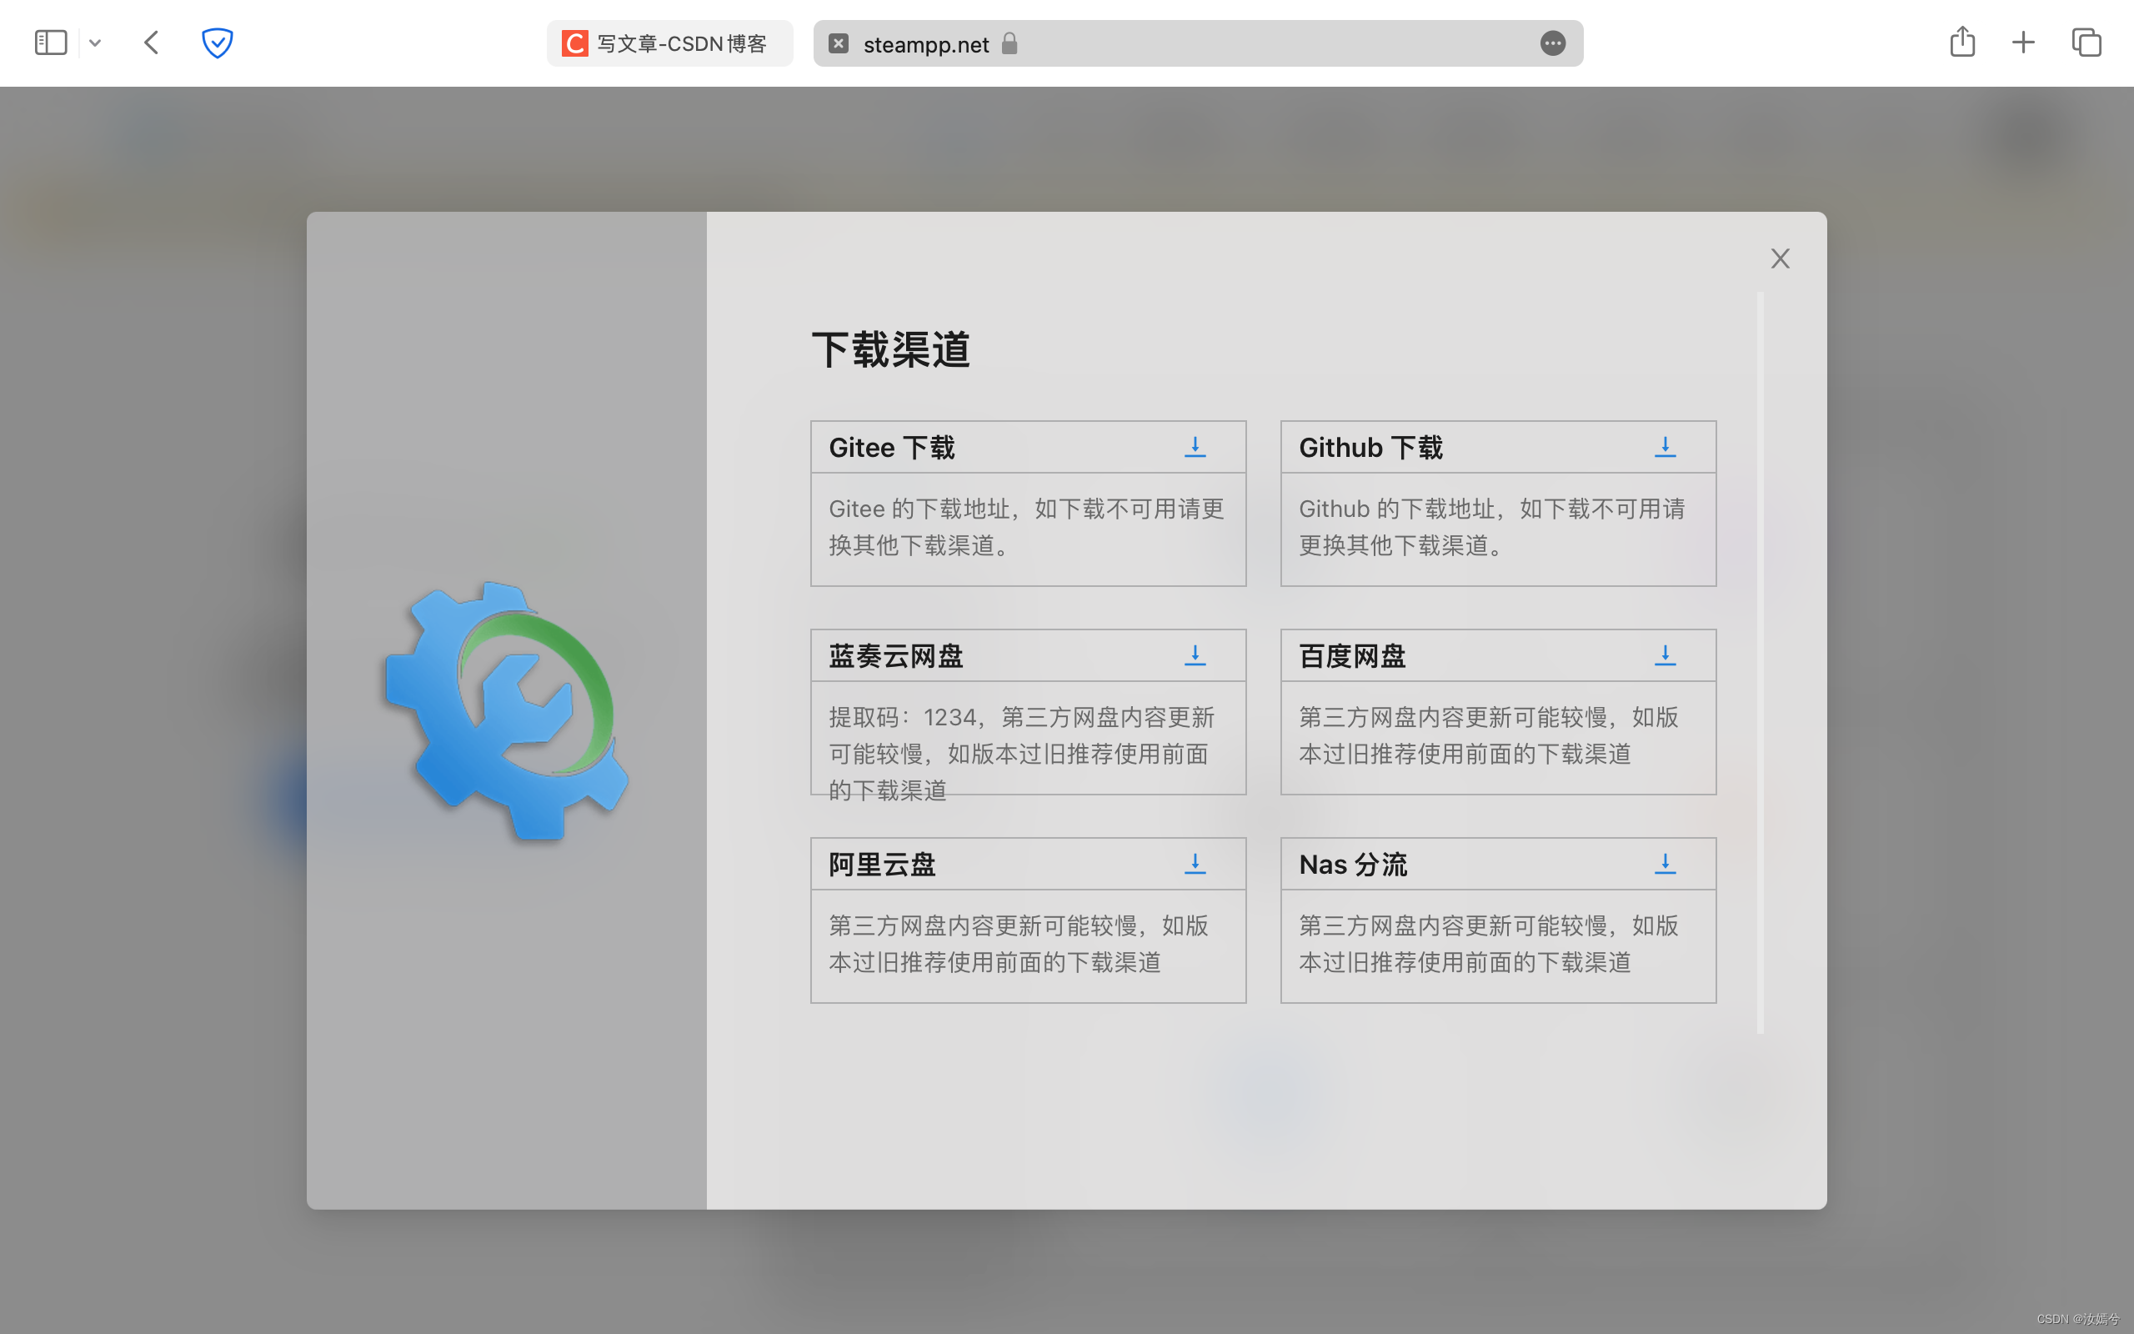Click the lock icon in address bar
The height and width of the screenshot is (1334, 2134).
tap(1009, 43)
